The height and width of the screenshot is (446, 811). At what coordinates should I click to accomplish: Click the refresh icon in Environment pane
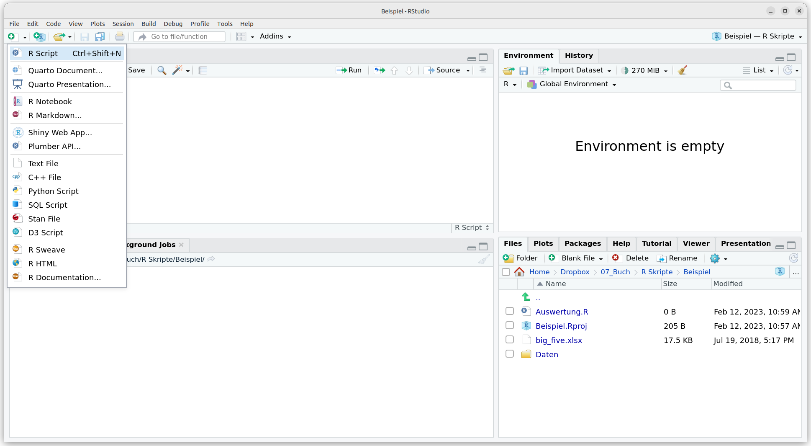[788, 70]
